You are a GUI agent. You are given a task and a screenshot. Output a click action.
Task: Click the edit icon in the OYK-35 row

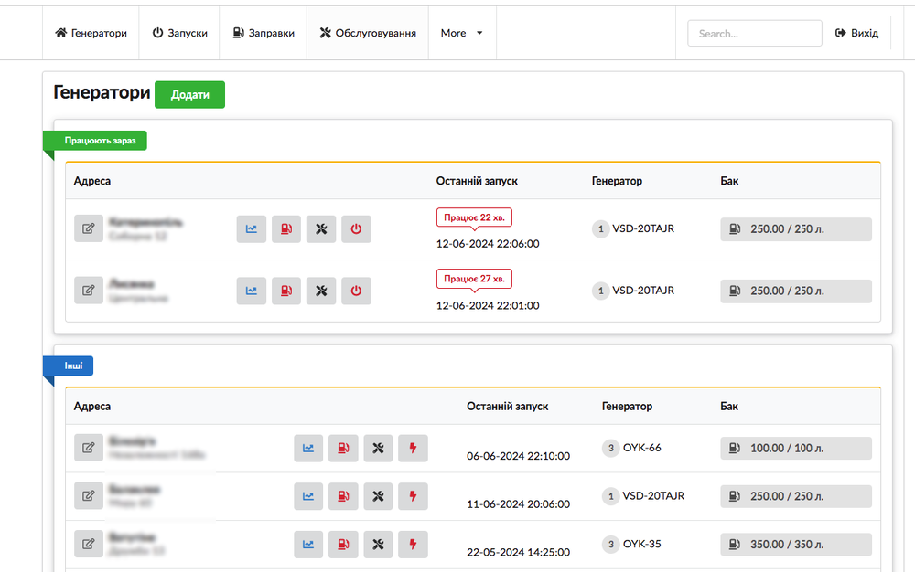point(88,546)
